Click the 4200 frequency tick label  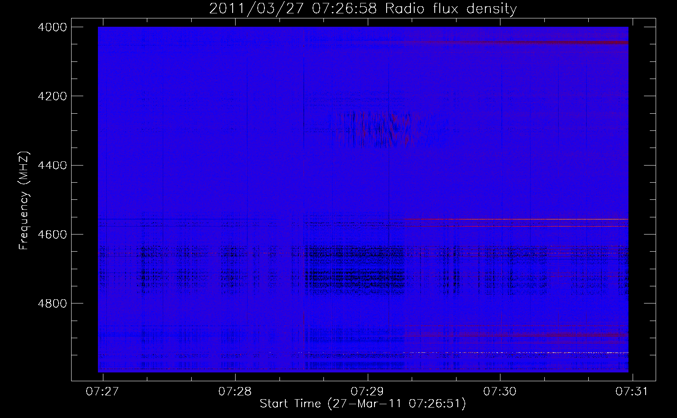(x=52, y=96)
